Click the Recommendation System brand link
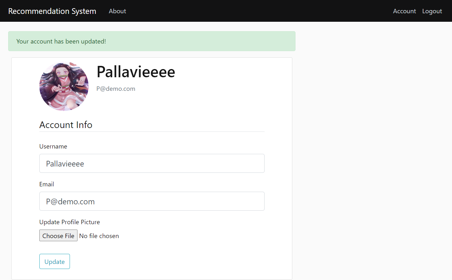 (52, 11)
